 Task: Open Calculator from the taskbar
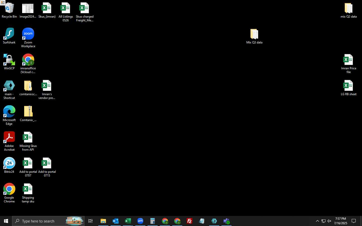coord(153,221)
